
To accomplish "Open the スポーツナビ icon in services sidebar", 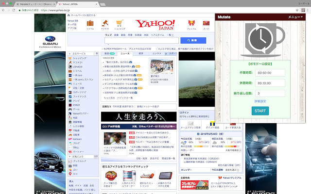I will tap(70, 92).
